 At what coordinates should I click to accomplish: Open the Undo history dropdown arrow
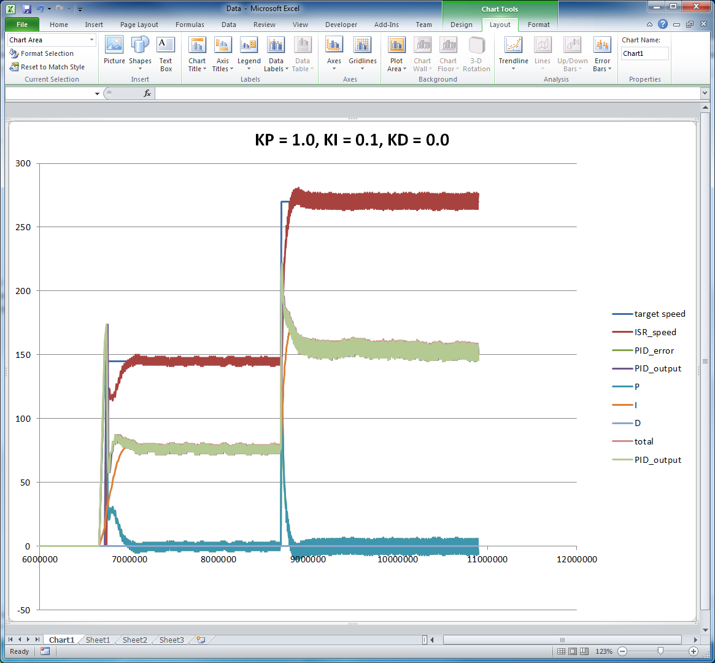tap(48, 9)
